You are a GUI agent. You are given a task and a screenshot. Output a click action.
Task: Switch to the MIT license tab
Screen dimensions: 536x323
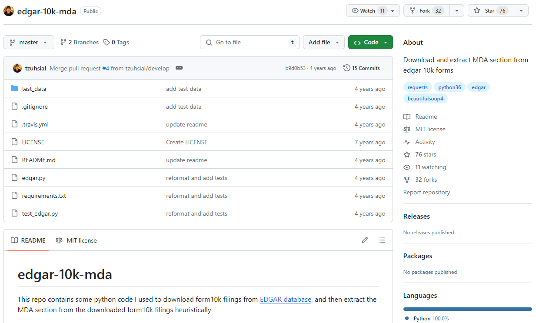point(76,240)
